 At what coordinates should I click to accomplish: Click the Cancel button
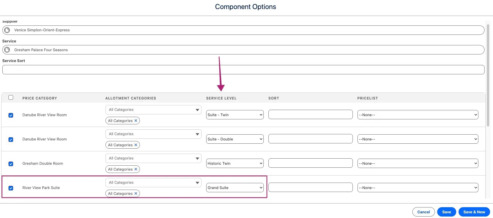pos(423,212)
